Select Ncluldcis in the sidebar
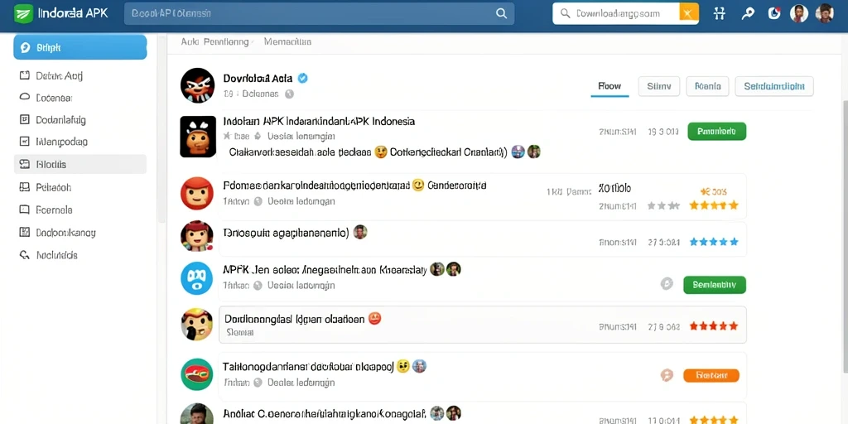Image resolution: width=848 pixels, height=424 pixels. pos(80,255)
